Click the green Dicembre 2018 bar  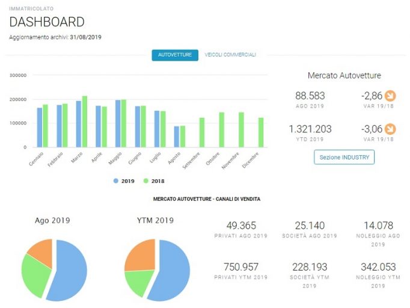(x=261, y=132)
